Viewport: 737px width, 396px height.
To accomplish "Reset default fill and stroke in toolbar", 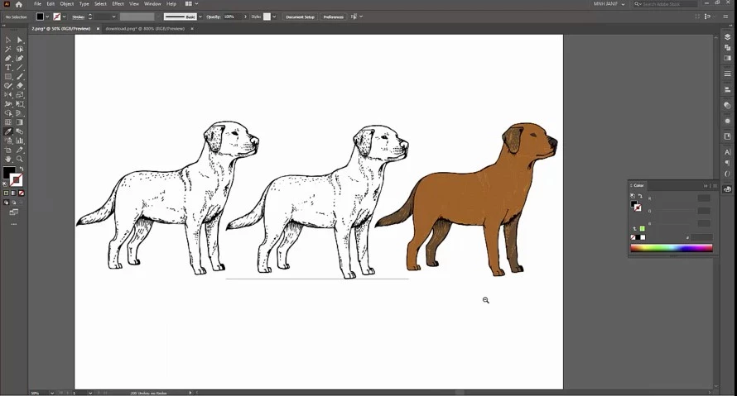I will tap(5, 184).
